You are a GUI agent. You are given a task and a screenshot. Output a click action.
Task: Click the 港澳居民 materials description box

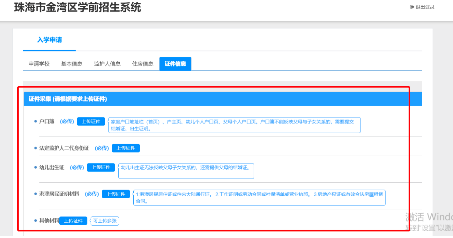259,198
